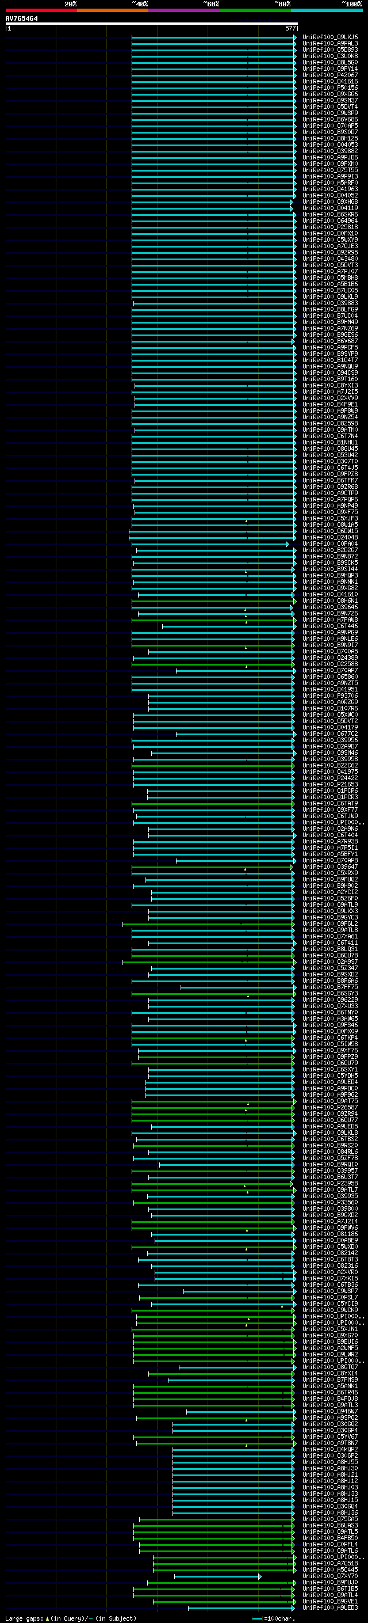
Task: Click the purple ~60% identity legend segment
Action: pos(183,10)
